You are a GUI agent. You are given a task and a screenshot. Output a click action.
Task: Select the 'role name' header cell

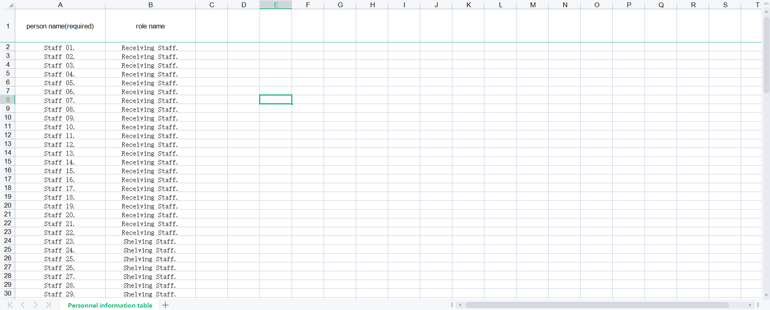click(150, 26)
